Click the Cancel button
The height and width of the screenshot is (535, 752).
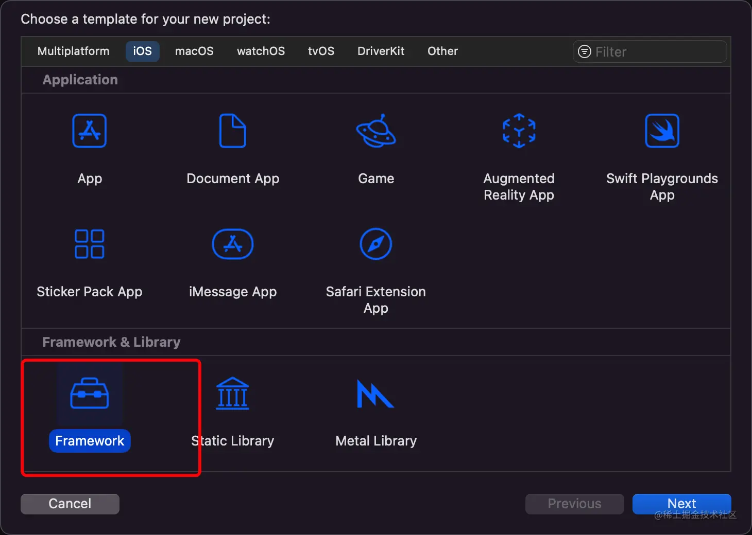[70, 504]
